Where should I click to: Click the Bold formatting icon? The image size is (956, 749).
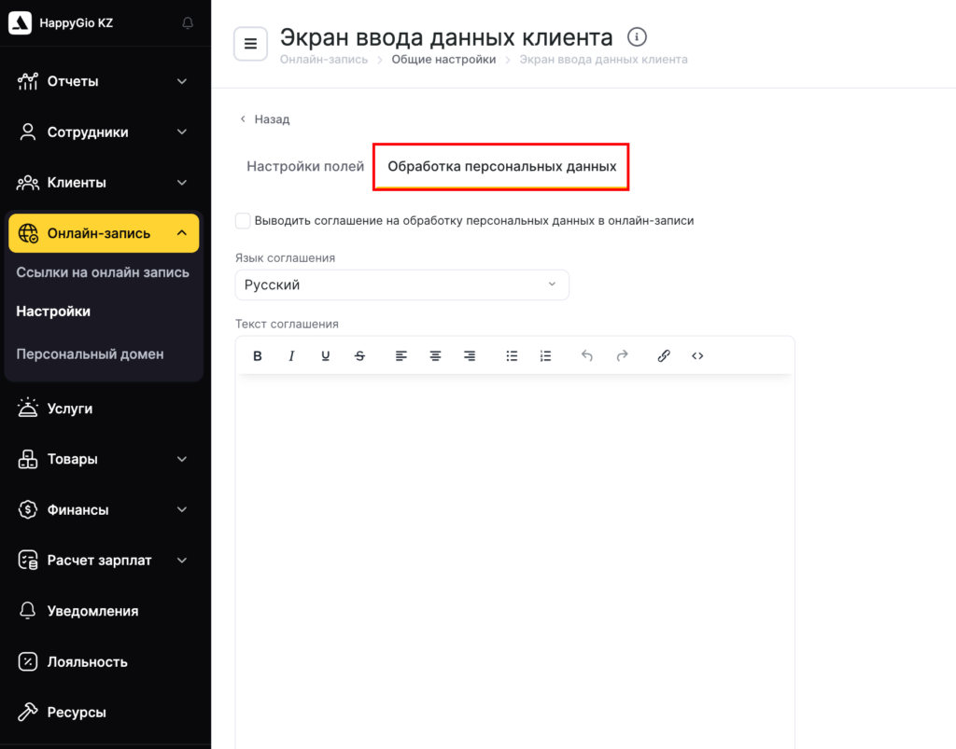(258, 355)
